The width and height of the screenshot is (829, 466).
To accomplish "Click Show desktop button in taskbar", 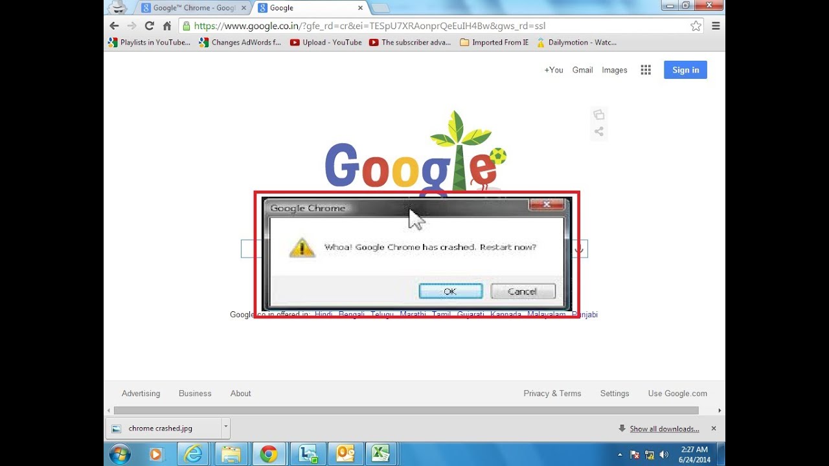I will pyautogui.click(x=721, y=454).
